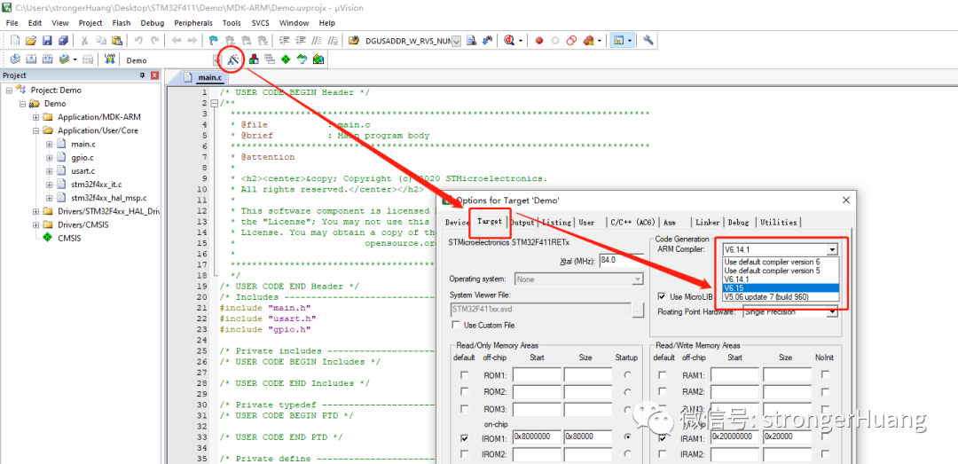The height and width of the screenshot is (464, 958).
Task: Open Manage Run-Time Environment green diamond icon
Action: [x=286, y=59]
